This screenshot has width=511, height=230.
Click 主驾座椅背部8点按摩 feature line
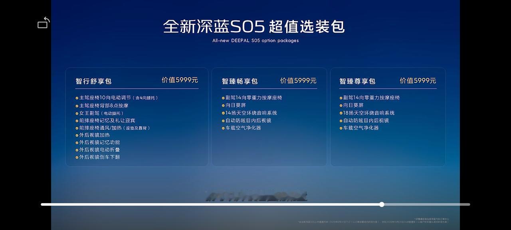pos(102,105)
